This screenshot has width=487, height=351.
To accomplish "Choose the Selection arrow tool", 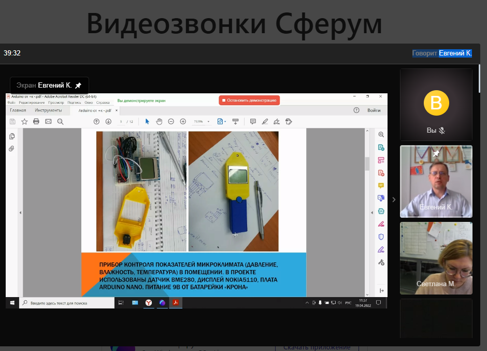I will coord(147,121).
